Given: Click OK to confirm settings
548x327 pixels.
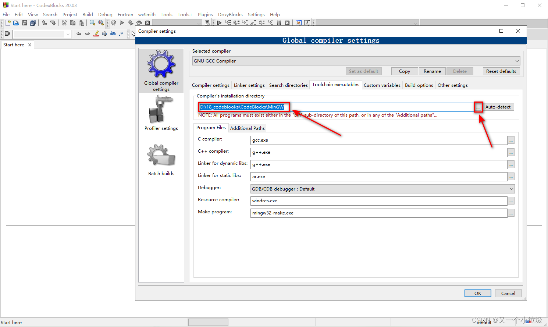Looking at the screenshot, I should [478, 293].
